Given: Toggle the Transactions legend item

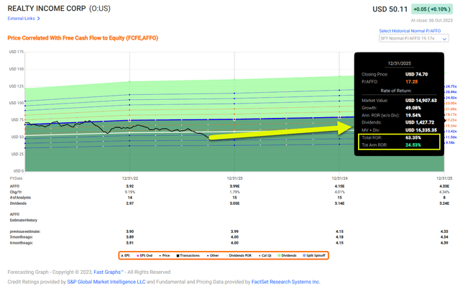Looking at the screenshot, I should (x=188, y=255).
